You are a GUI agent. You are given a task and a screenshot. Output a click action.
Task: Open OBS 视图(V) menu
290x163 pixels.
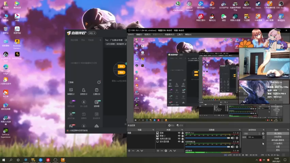(x=148, y=34)
